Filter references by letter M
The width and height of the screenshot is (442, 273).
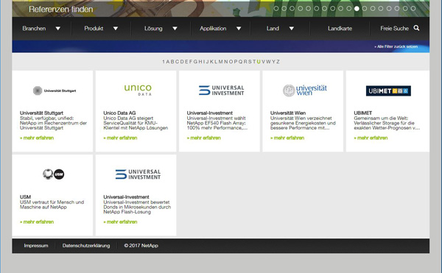[x=220, y=62]
